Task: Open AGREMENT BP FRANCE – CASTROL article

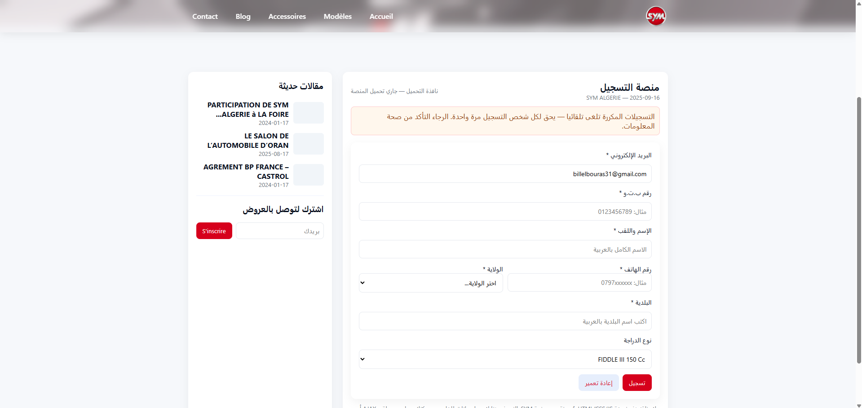Action: coord(246,172)
